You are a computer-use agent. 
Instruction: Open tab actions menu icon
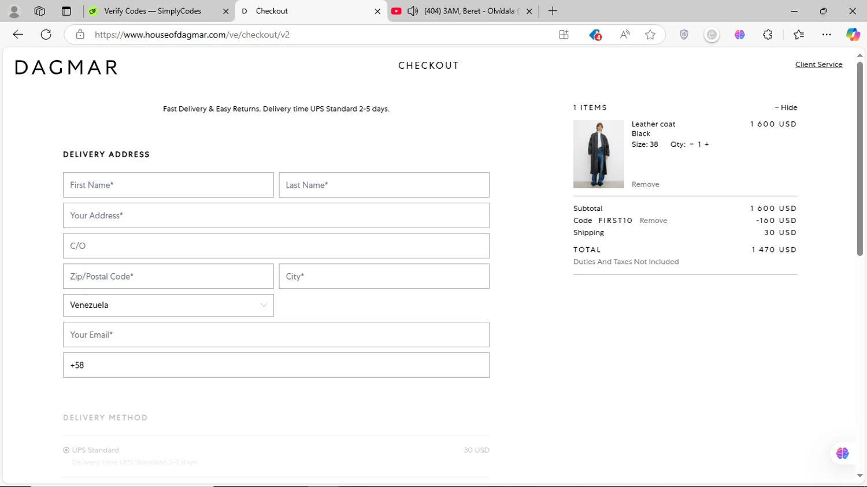click(x=66, y=11)
